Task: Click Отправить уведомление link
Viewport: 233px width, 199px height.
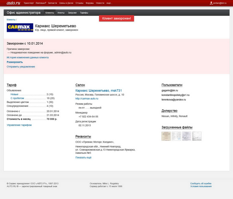Action: click(21, 67)
